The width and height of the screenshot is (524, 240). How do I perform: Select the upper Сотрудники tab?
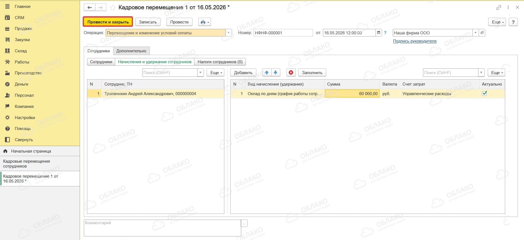[99, 51]
